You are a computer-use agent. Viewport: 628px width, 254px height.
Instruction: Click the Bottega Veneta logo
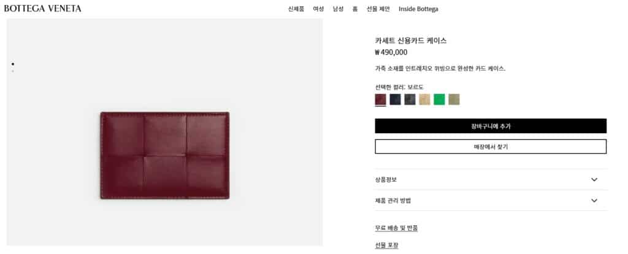point(42,9)
